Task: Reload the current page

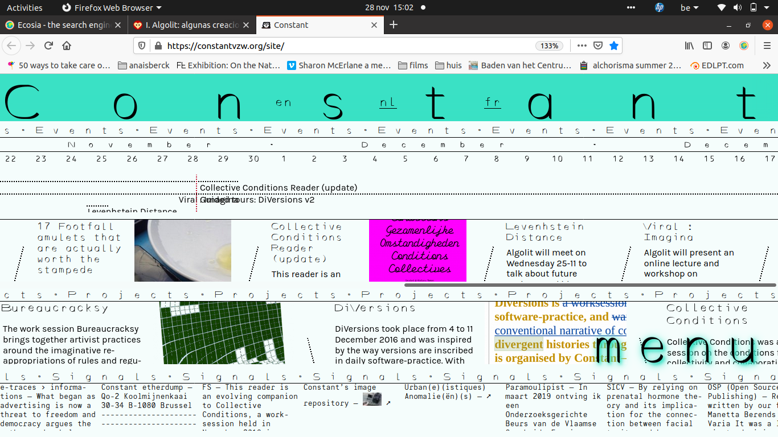Action: (x=49, y=46)
